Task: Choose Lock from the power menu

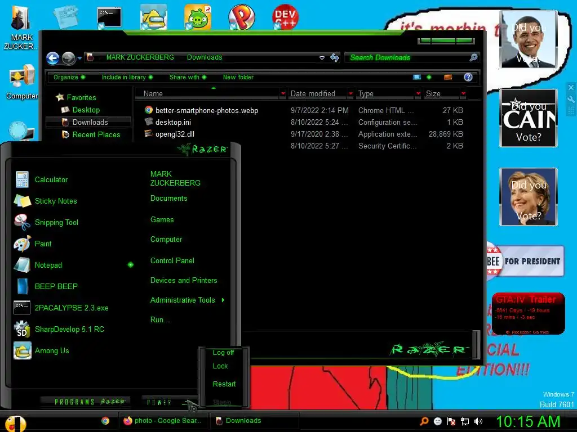Action: [x=220, y=366]
